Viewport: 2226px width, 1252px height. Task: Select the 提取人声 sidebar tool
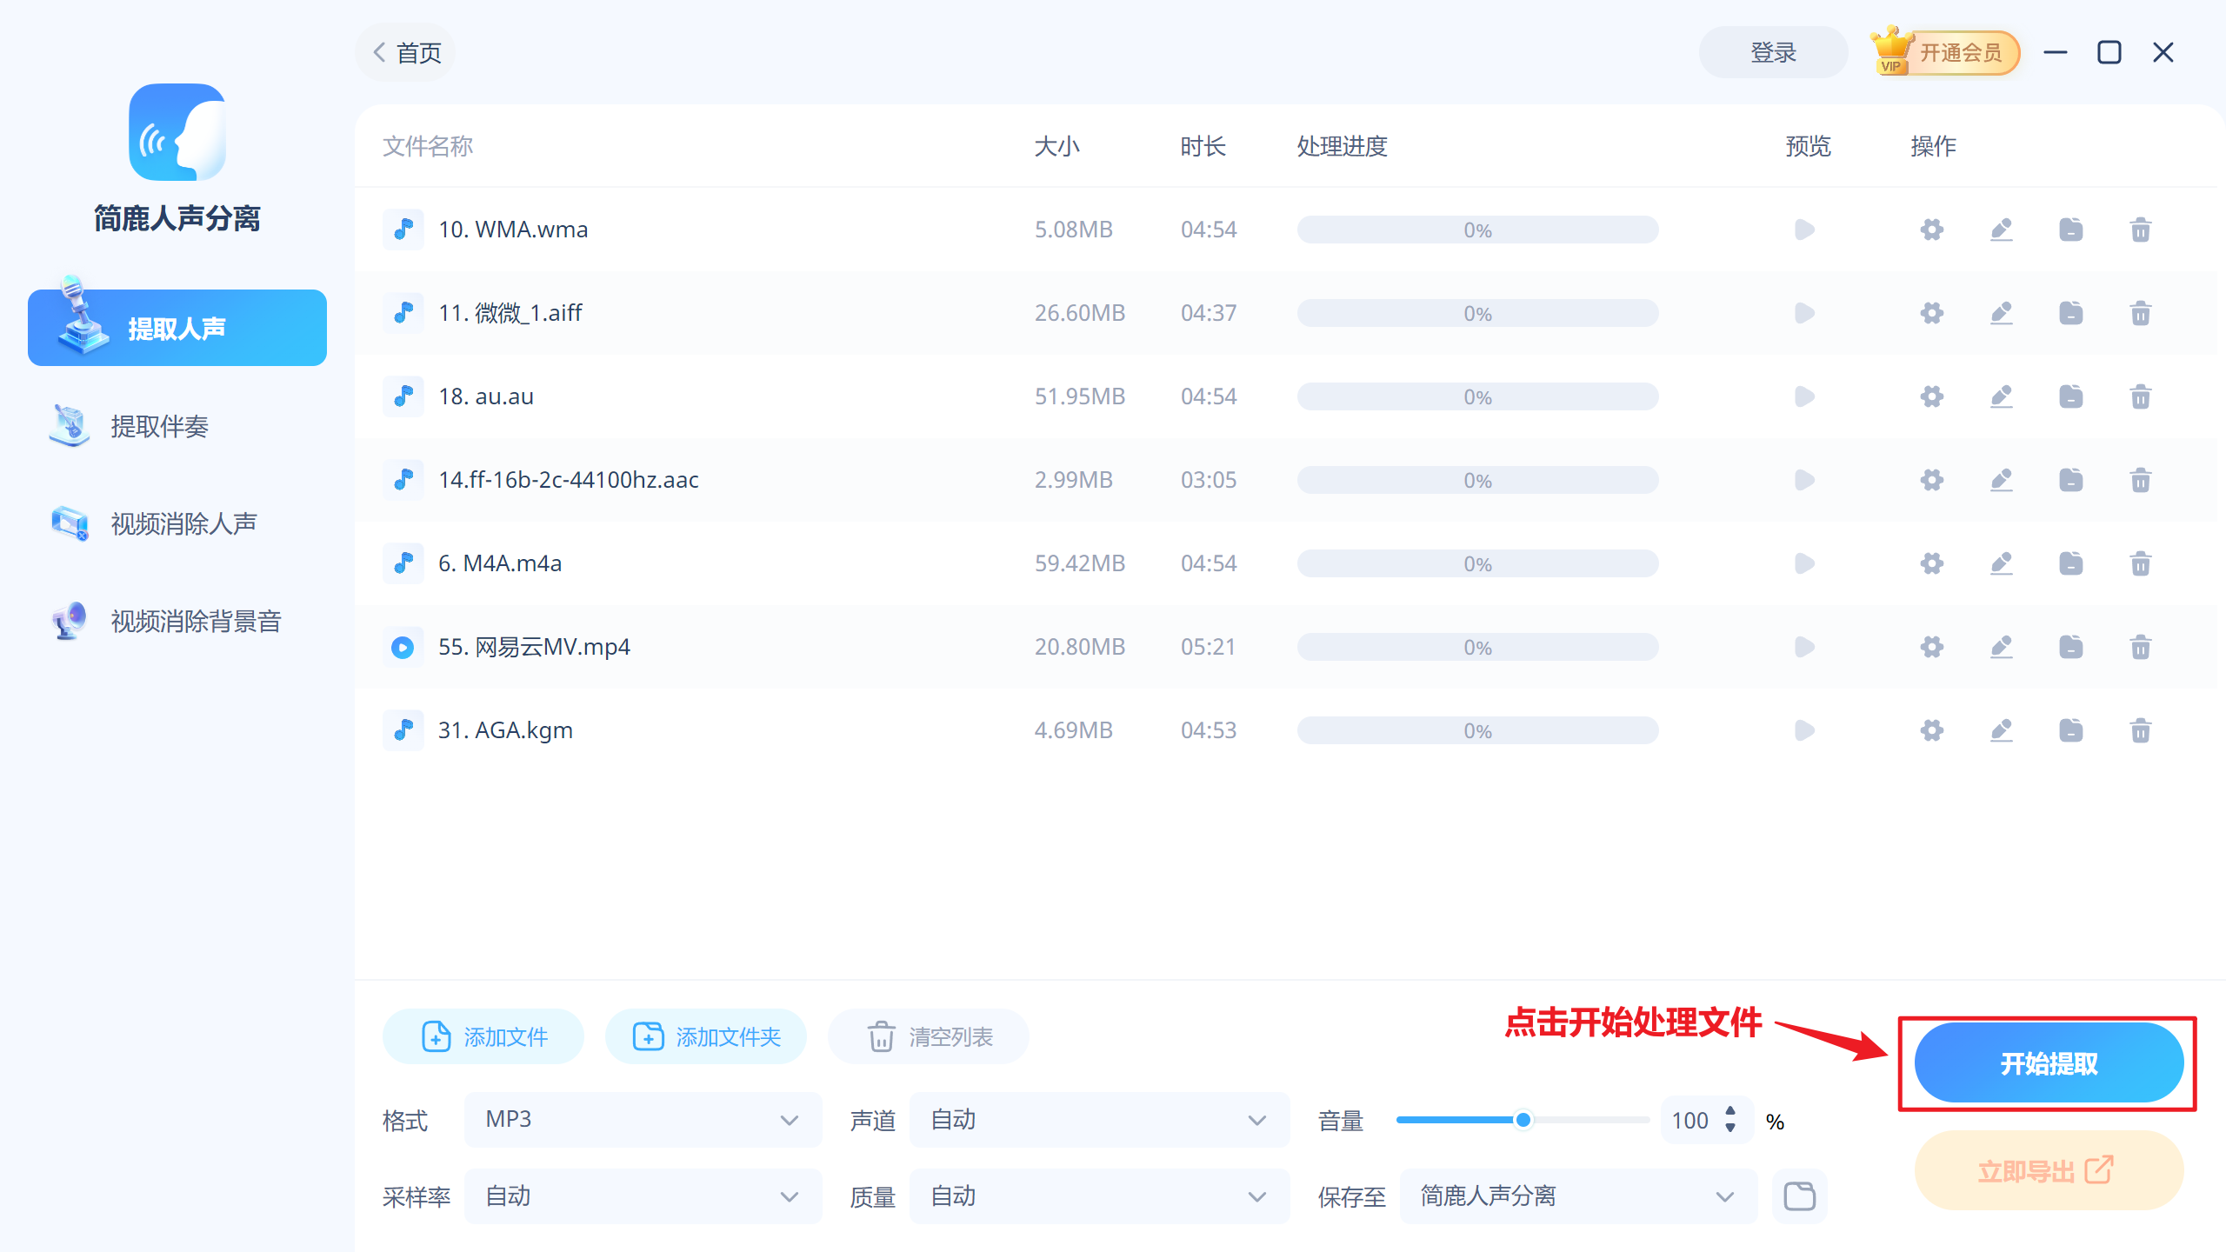pos(177,328)
